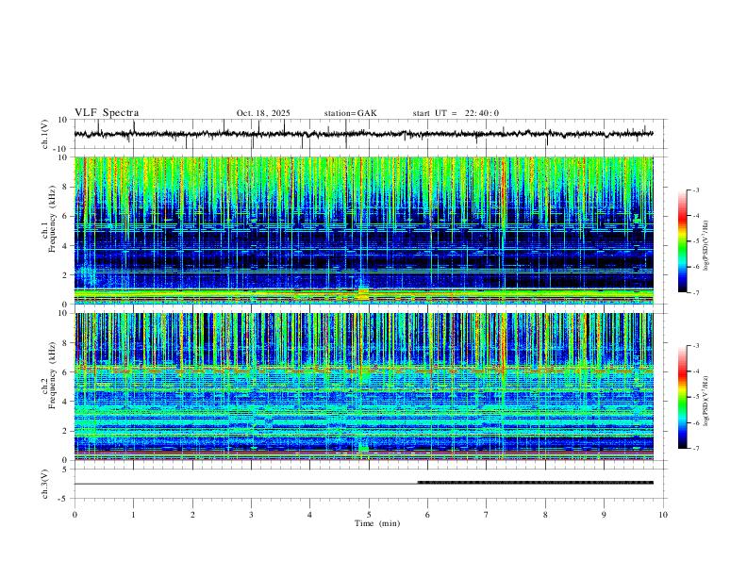Viewport: 747px width, 577px height.
Task: Select the "start UT = 22:40:0" text
Action: click(456, 113)
